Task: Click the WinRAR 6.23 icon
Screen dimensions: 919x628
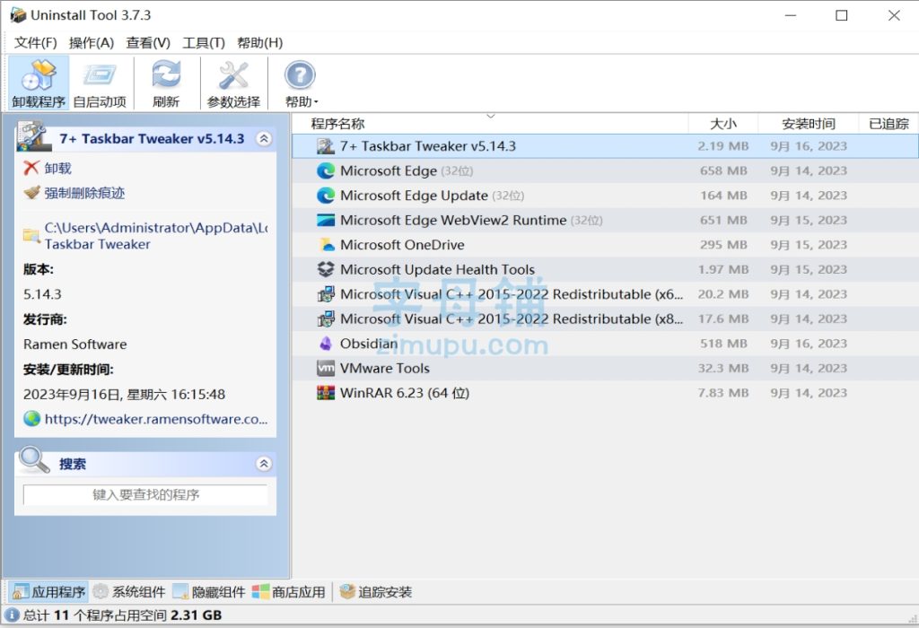Action: [x=325, y=393]
